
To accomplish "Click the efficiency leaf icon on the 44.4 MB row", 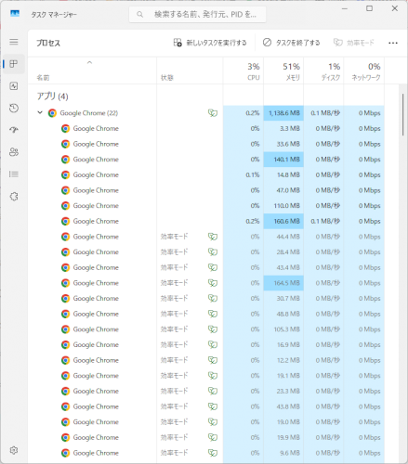I will pyautogui.click(x=213, y=237).
